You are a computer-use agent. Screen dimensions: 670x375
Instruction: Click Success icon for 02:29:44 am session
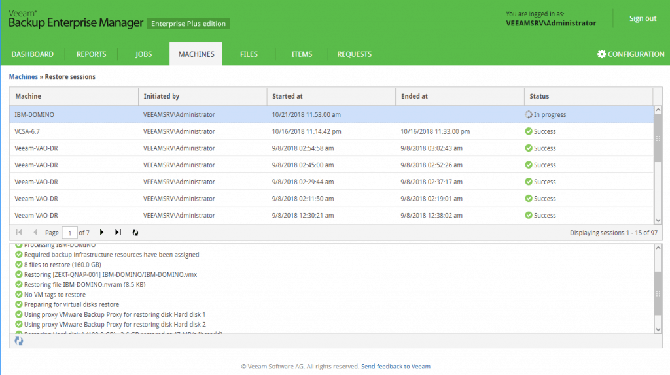click(x=529, y=182)
